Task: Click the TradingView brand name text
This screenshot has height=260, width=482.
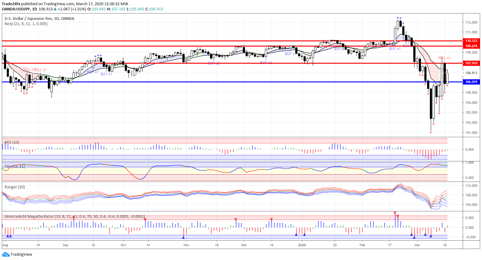Action: (x=21, y=254)
